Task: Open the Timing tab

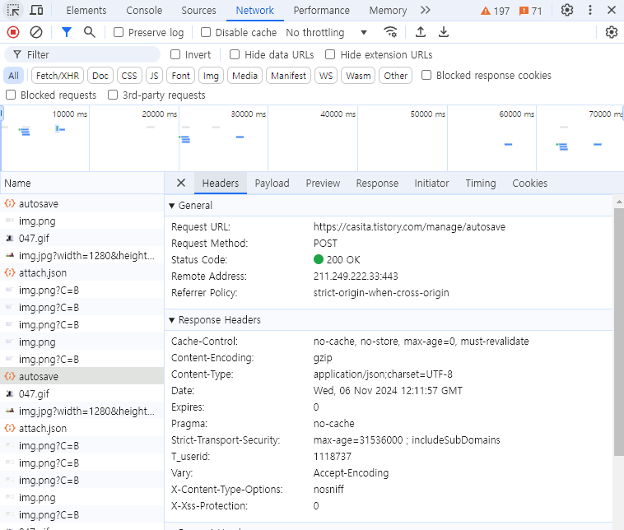Action: pyautogui.click(x=481, y=183)
